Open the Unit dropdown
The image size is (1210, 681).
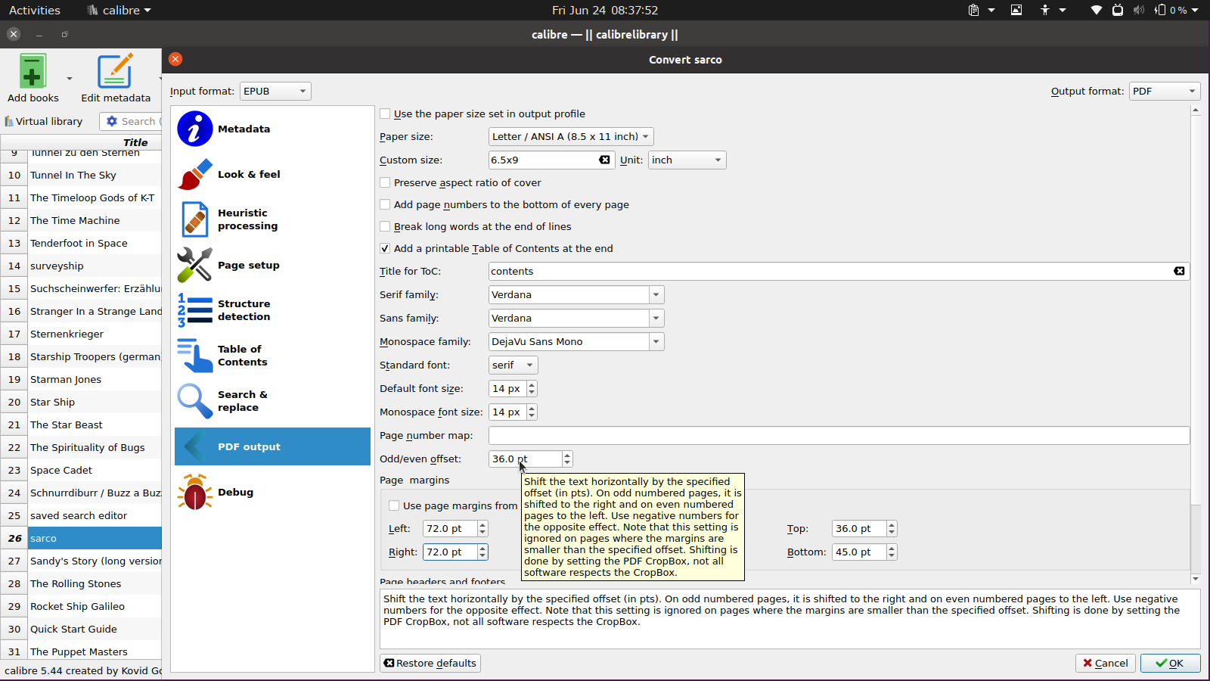687,160
